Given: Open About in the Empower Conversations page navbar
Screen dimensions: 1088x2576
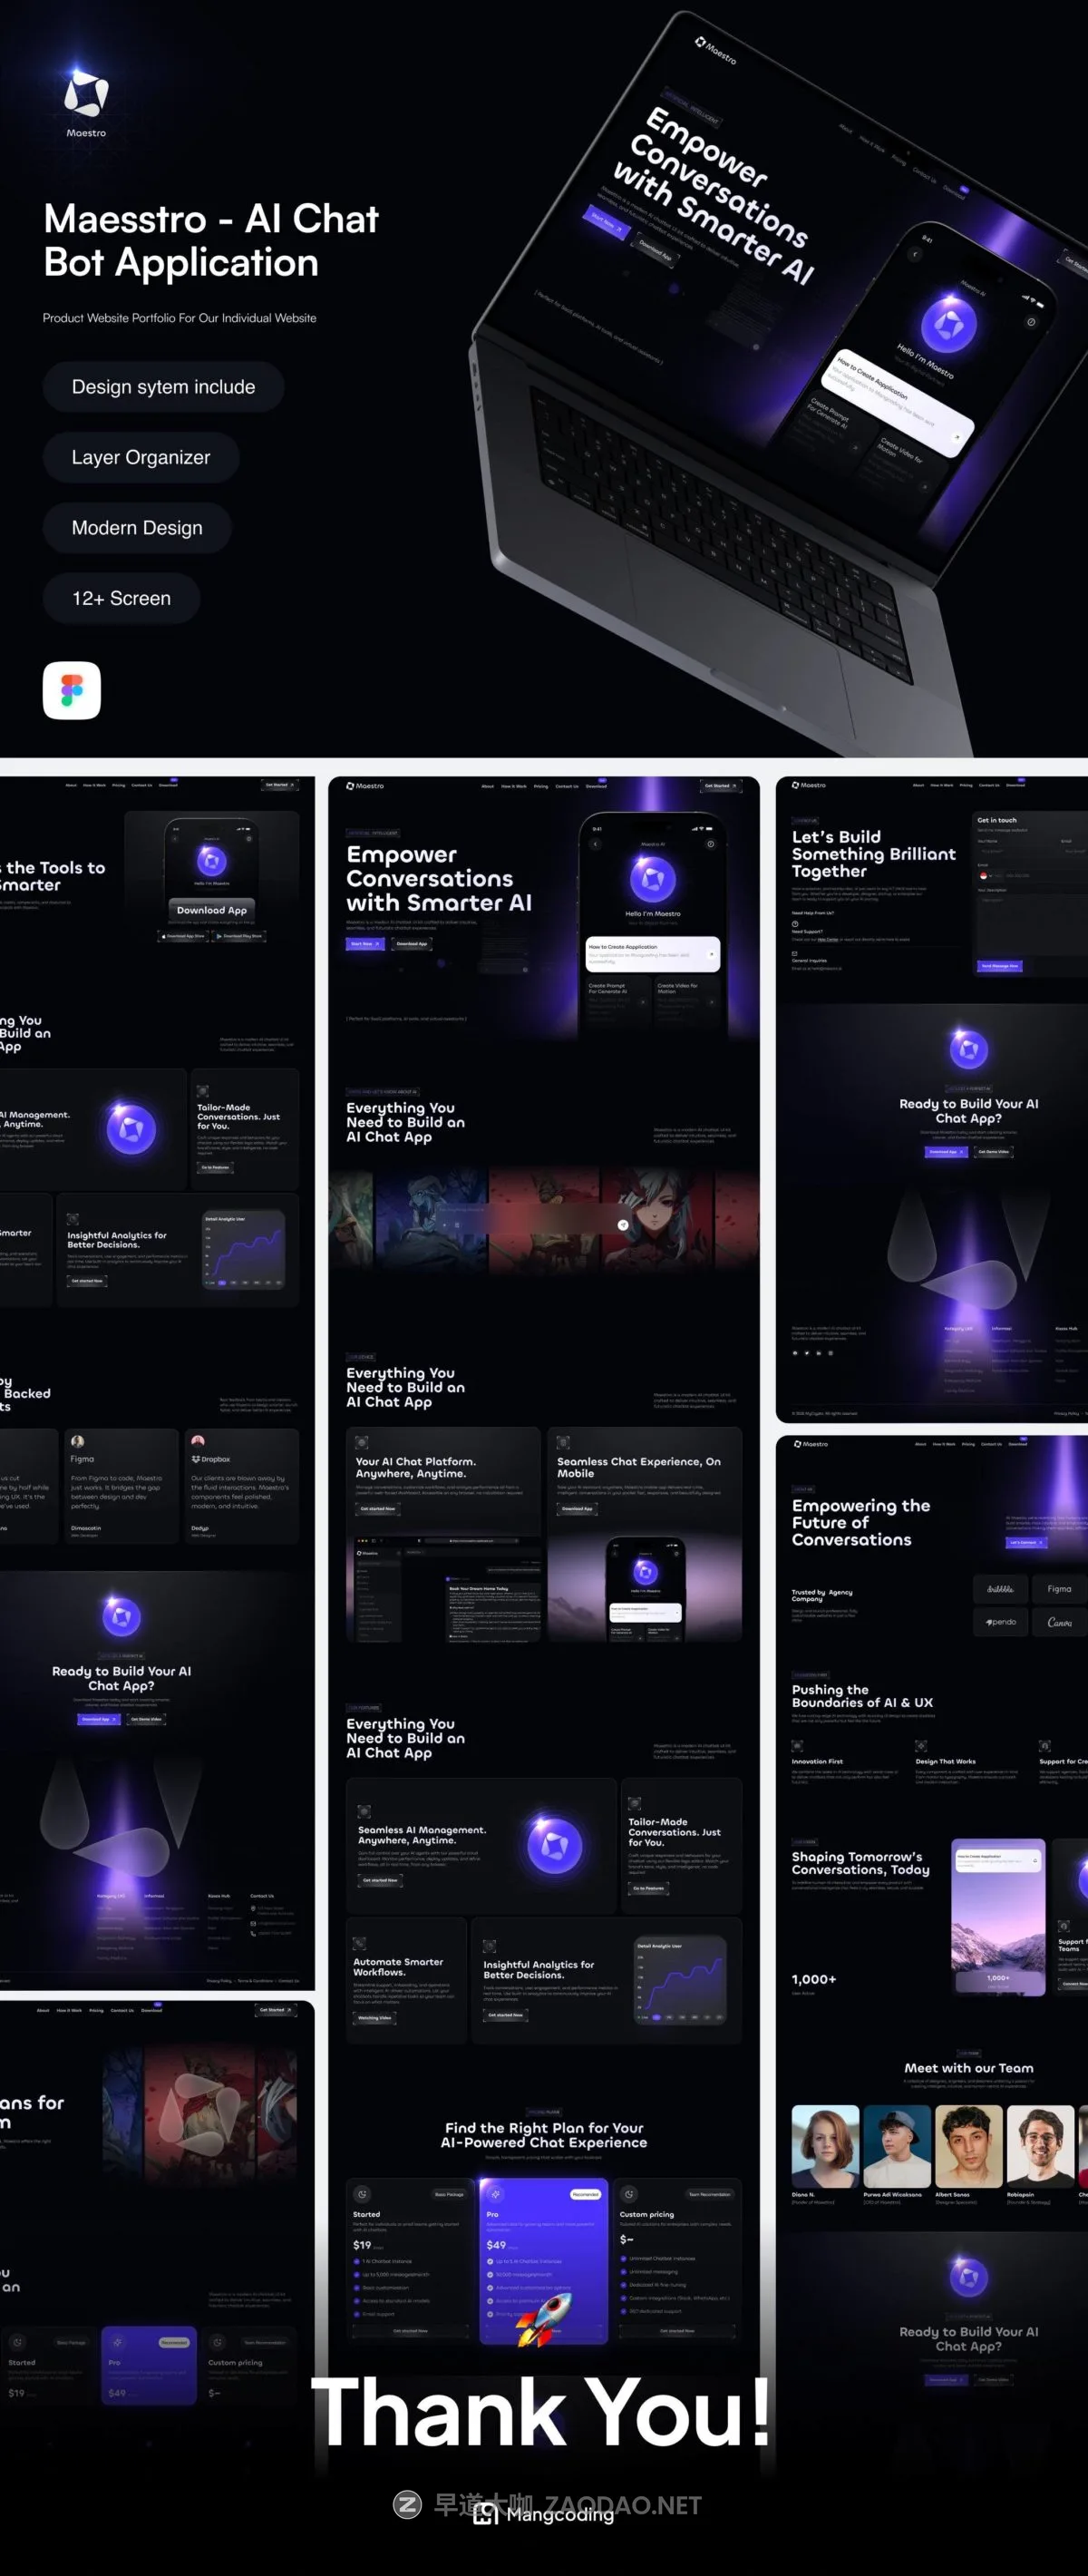Looking at the screenshot, I should pyautogui.click(x=487, y=786).
